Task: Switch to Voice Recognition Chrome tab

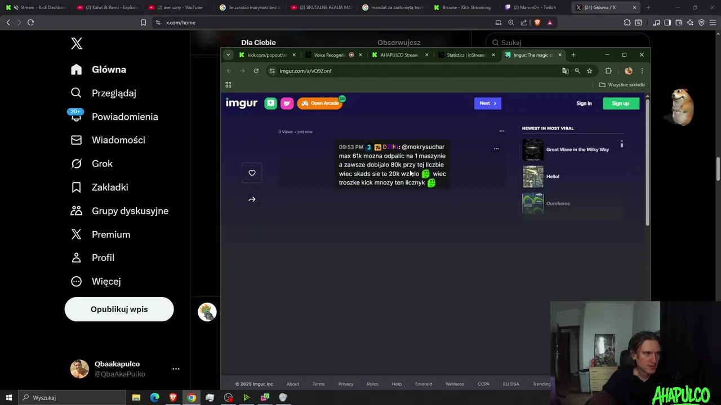Action: point(333,55)
